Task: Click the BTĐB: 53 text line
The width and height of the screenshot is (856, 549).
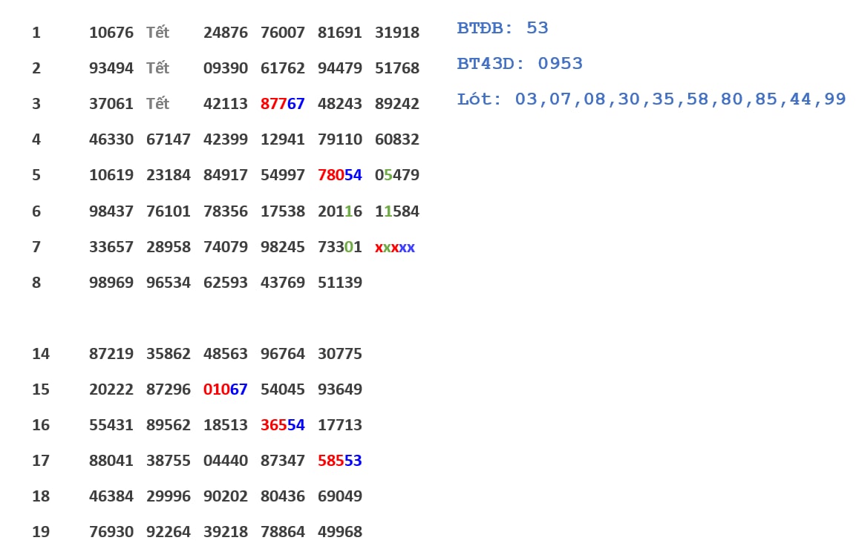Action: tap(503, 29)
